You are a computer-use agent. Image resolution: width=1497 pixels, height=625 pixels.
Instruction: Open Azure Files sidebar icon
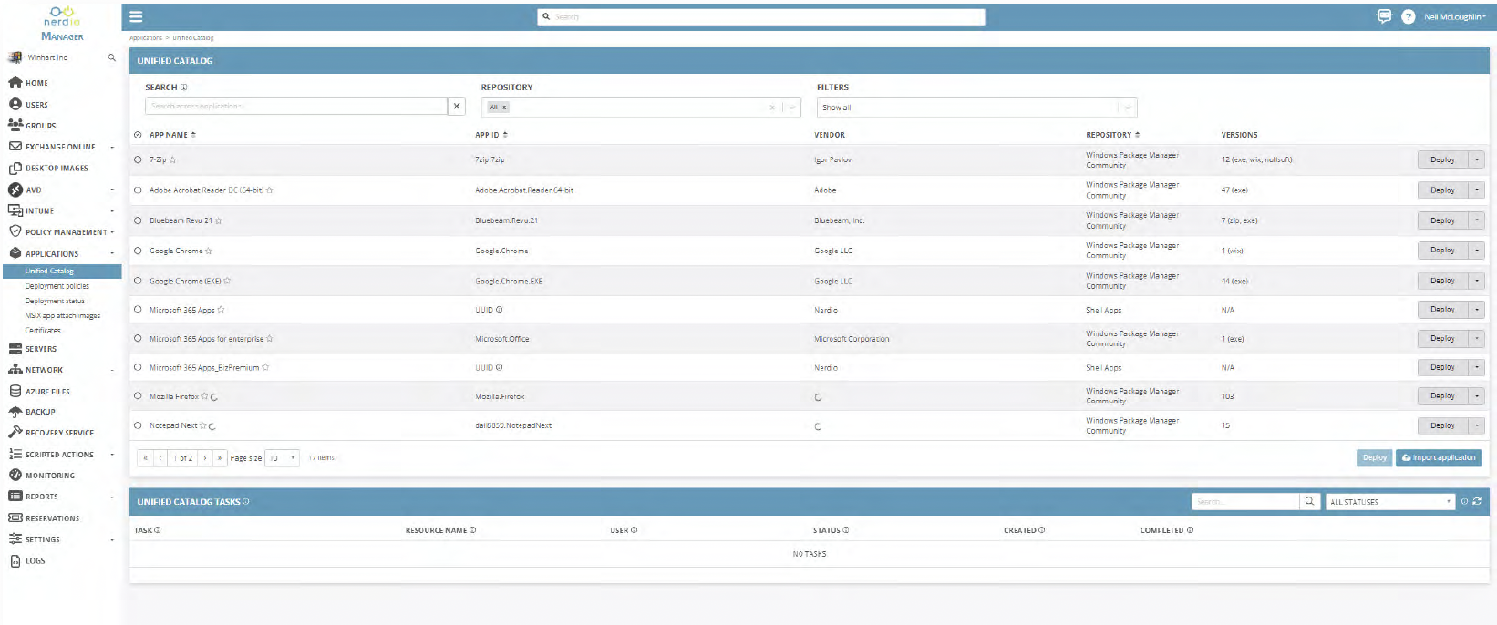click(x=15, y=391)
